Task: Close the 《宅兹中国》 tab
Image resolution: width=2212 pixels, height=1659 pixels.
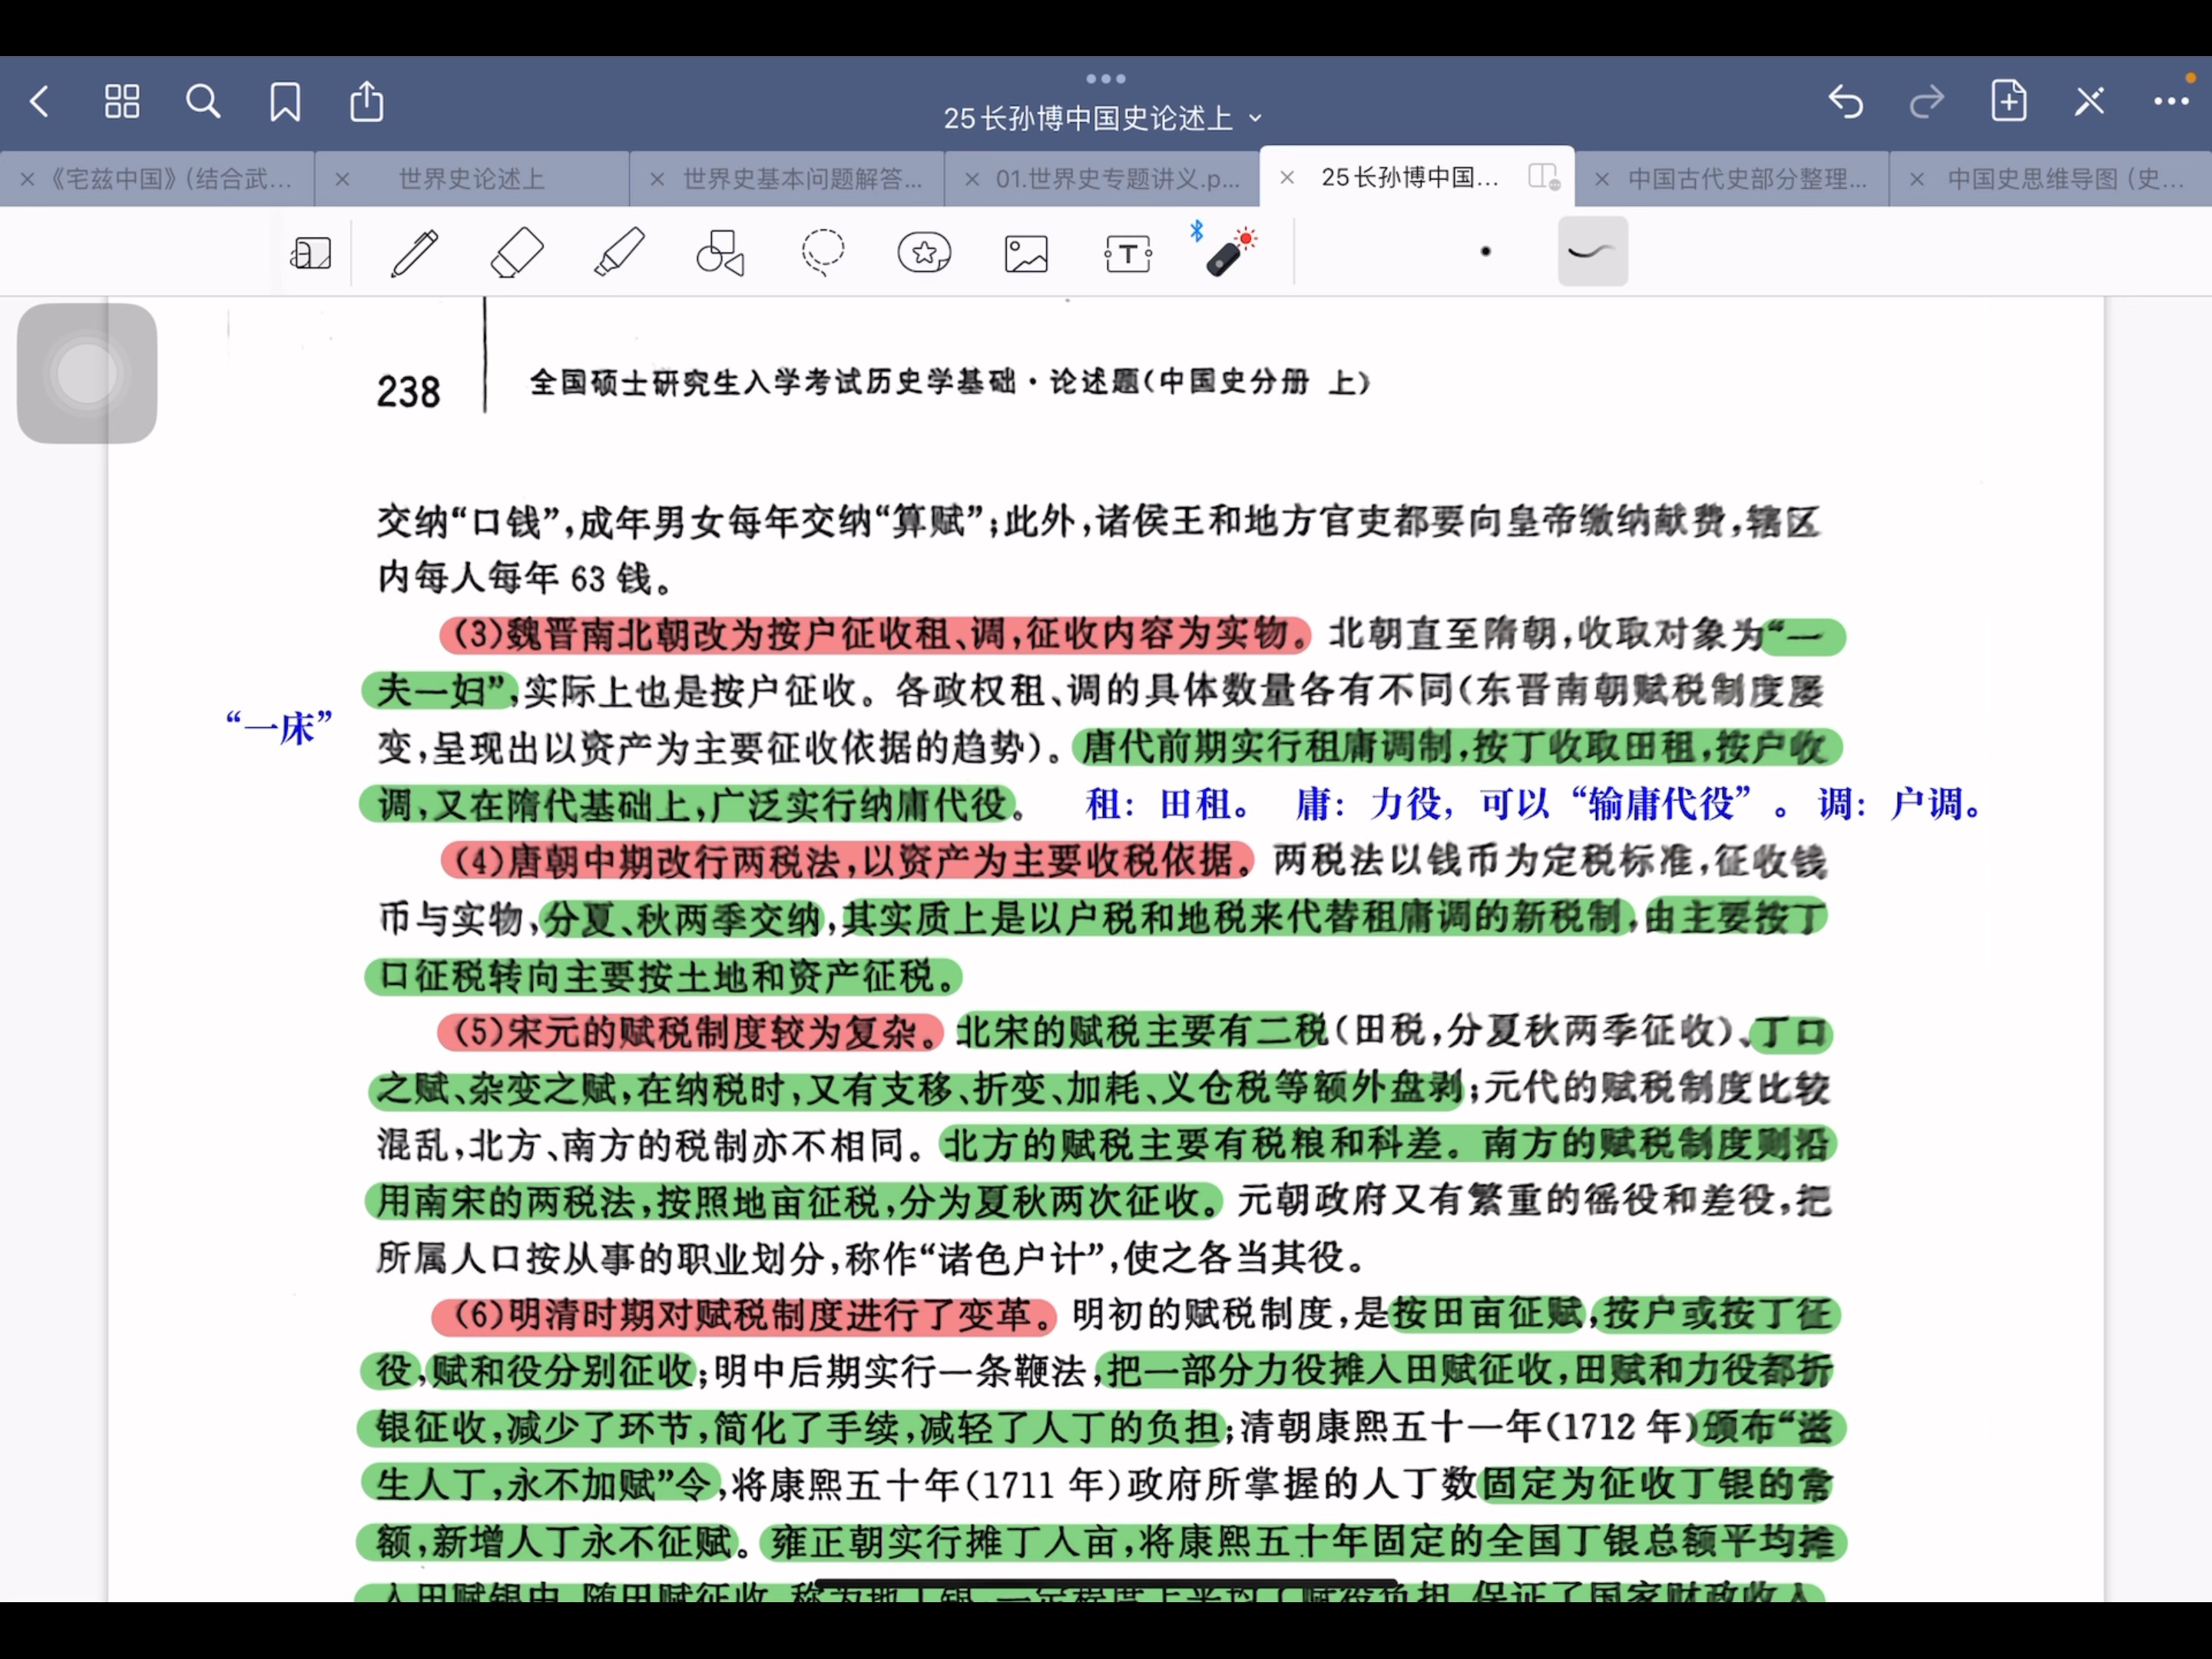Action: tap(27, 179)
